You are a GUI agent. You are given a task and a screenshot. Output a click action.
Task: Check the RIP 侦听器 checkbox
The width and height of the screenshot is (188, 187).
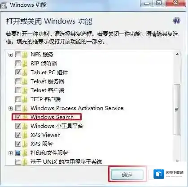(x=18, y=64)
